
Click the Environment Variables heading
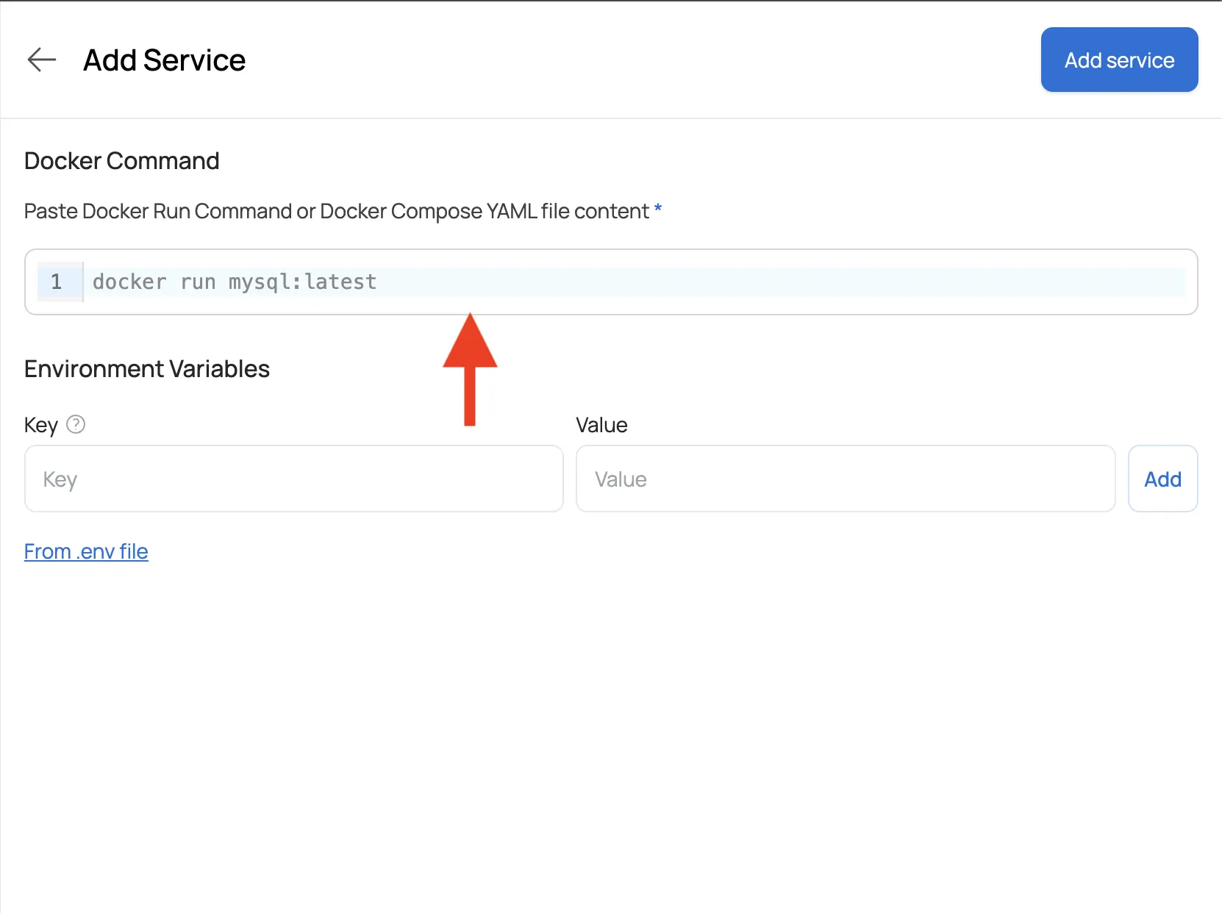[x=147, y=368]
